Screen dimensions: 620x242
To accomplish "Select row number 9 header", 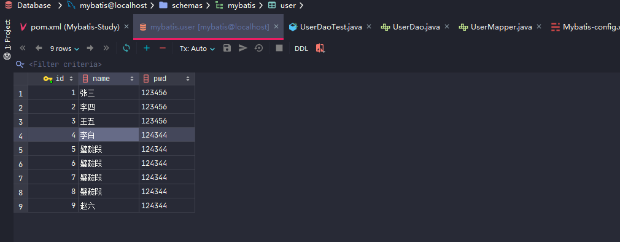I will [x=20, y=206].
